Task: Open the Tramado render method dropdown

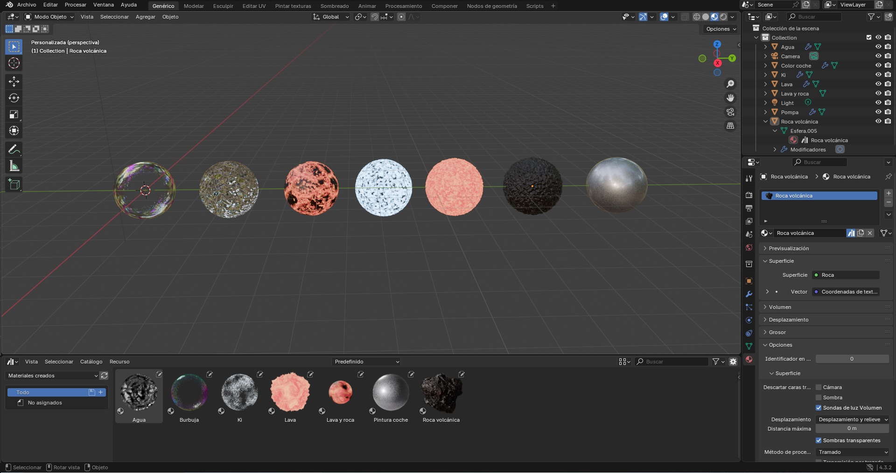Action: point(852,452)
